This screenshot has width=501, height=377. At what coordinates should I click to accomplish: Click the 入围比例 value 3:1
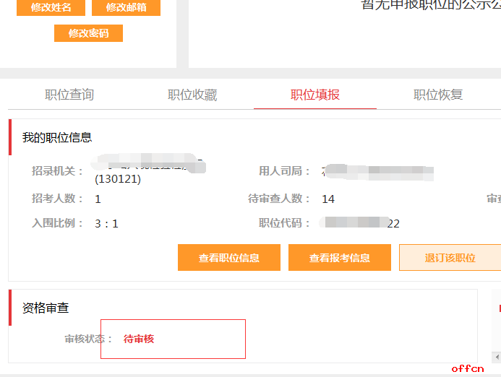coord(106,223)
